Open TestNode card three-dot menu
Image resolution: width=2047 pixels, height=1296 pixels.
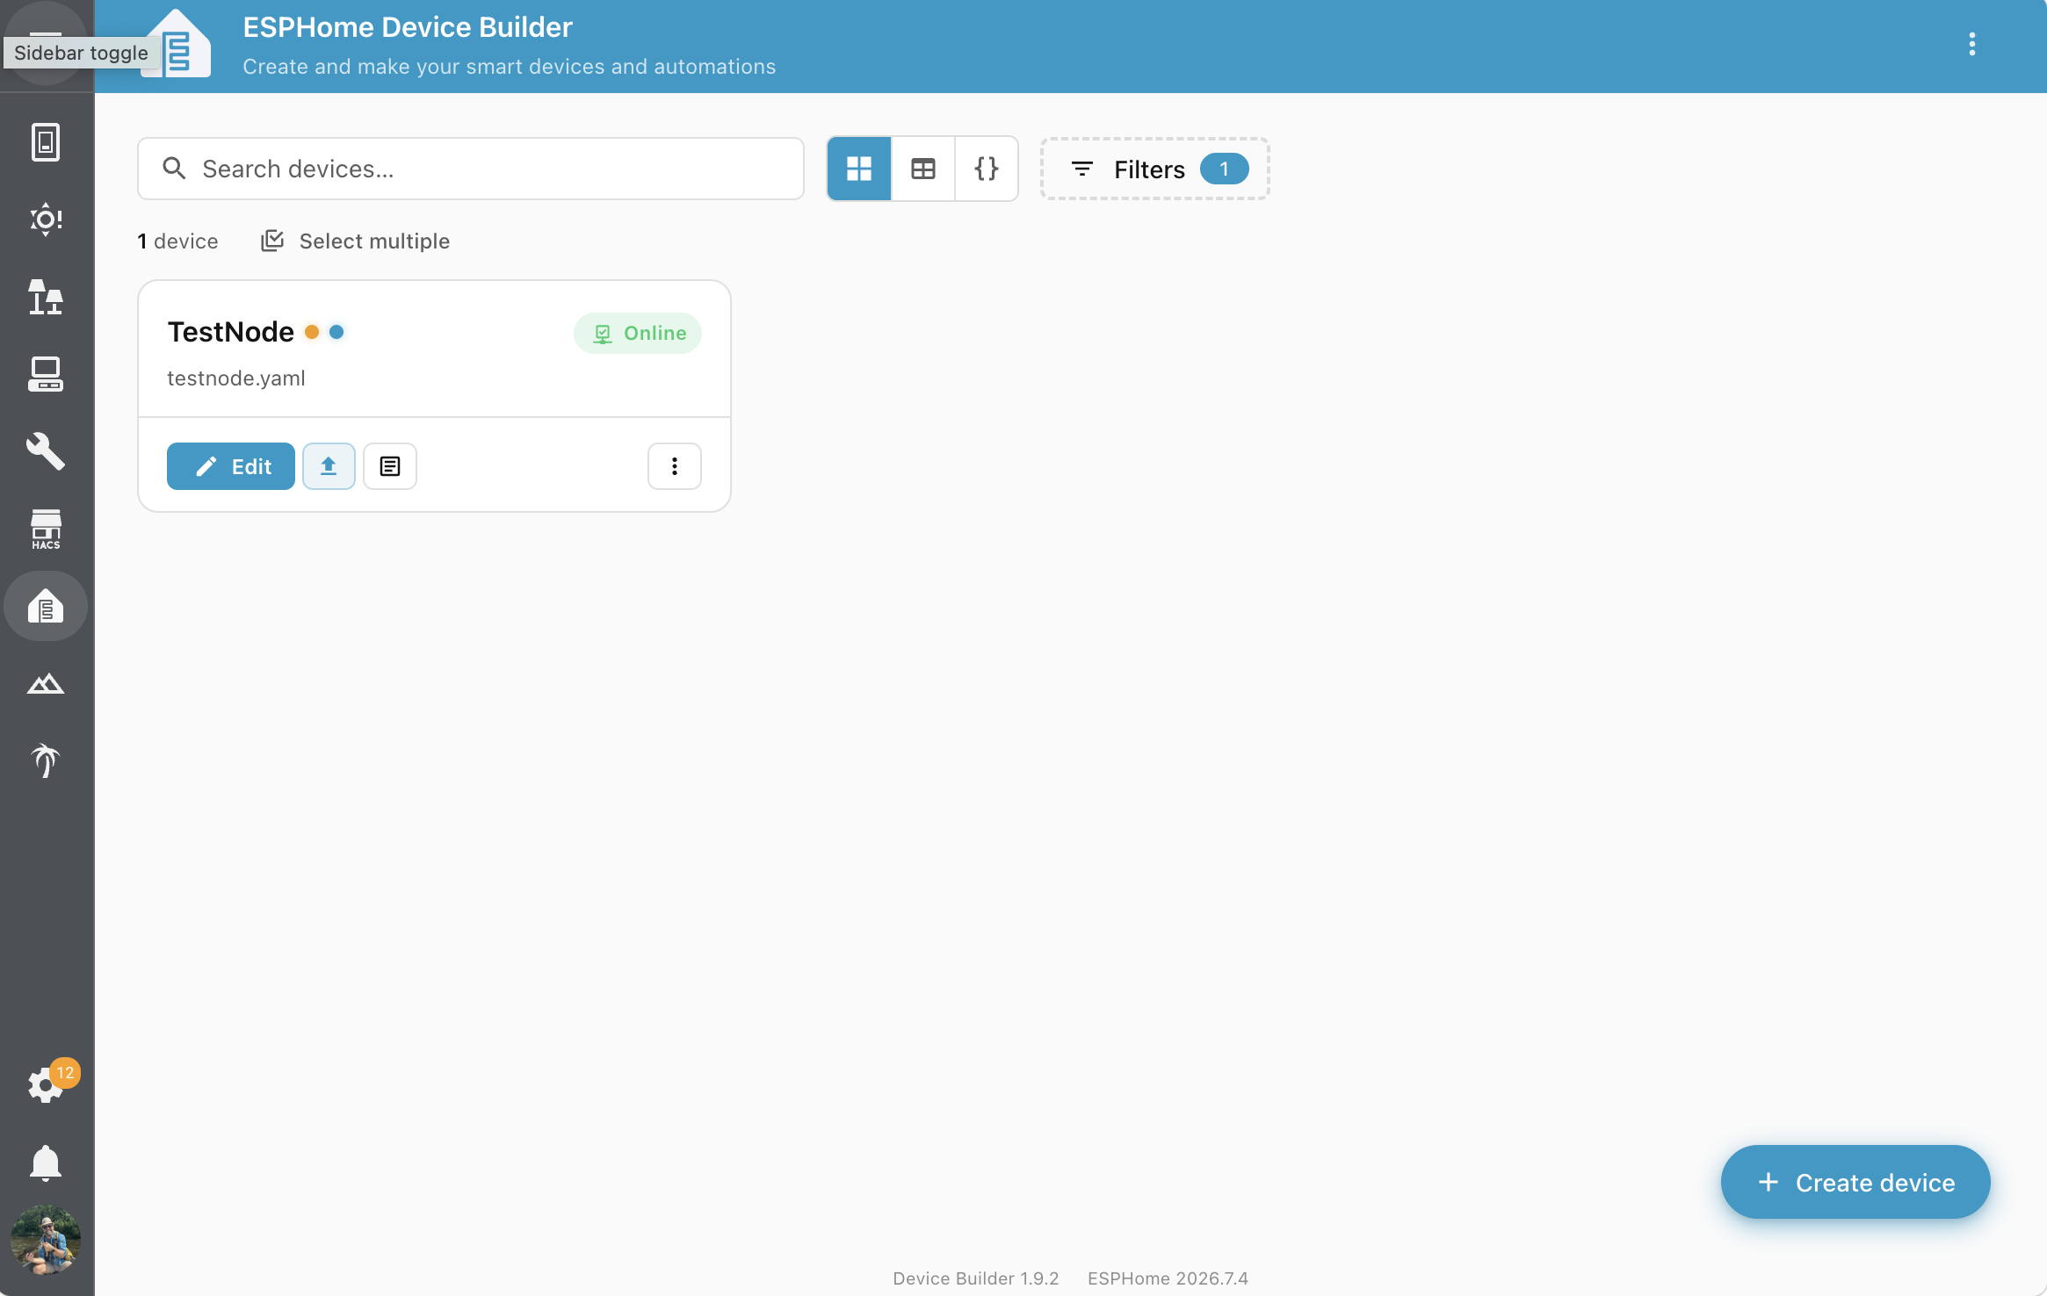point(675,466)
